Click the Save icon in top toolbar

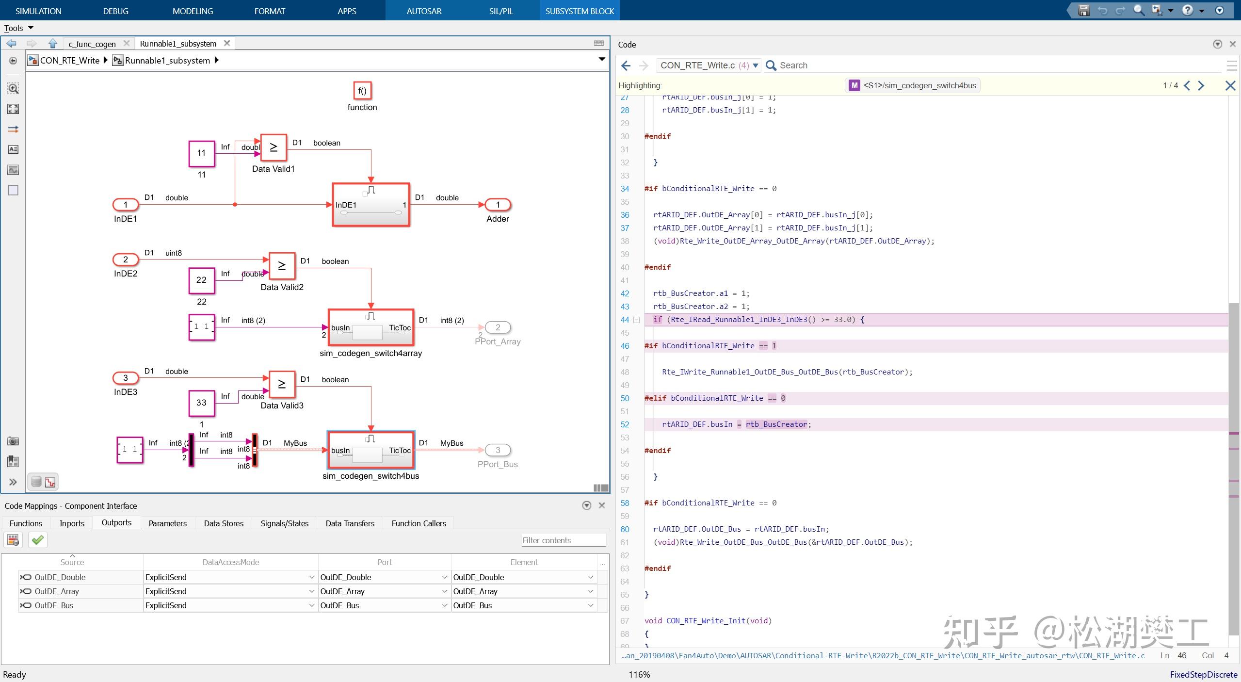(x=1083, y=10)
